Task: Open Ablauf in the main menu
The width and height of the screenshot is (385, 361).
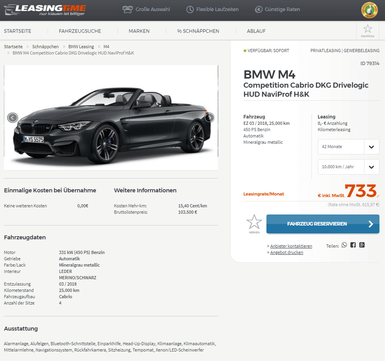Action: (x=256, y=31)
